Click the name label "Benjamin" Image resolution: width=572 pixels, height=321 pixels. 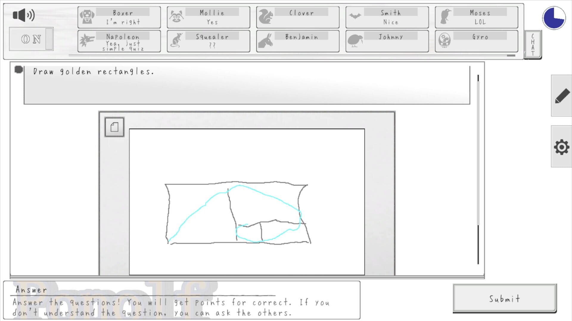click(301, 37)
